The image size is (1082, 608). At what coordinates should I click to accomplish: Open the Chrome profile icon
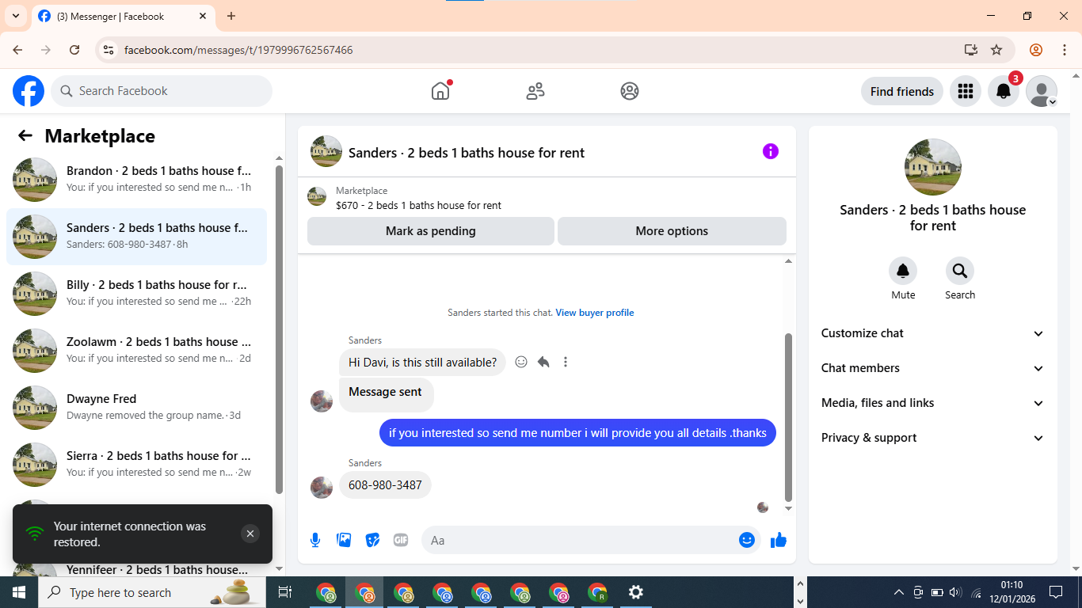(1036, 50)
